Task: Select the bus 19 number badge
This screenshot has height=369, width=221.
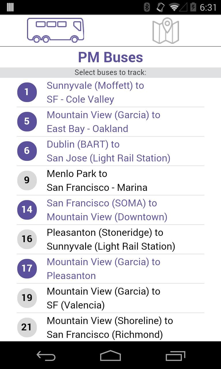Action: 27,298
